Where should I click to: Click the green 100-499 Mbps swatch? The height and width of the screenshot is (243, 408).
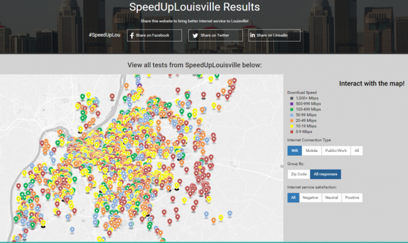[291, 109]
